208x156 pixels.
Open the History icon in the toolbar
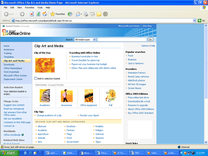(x=70, y=14)
